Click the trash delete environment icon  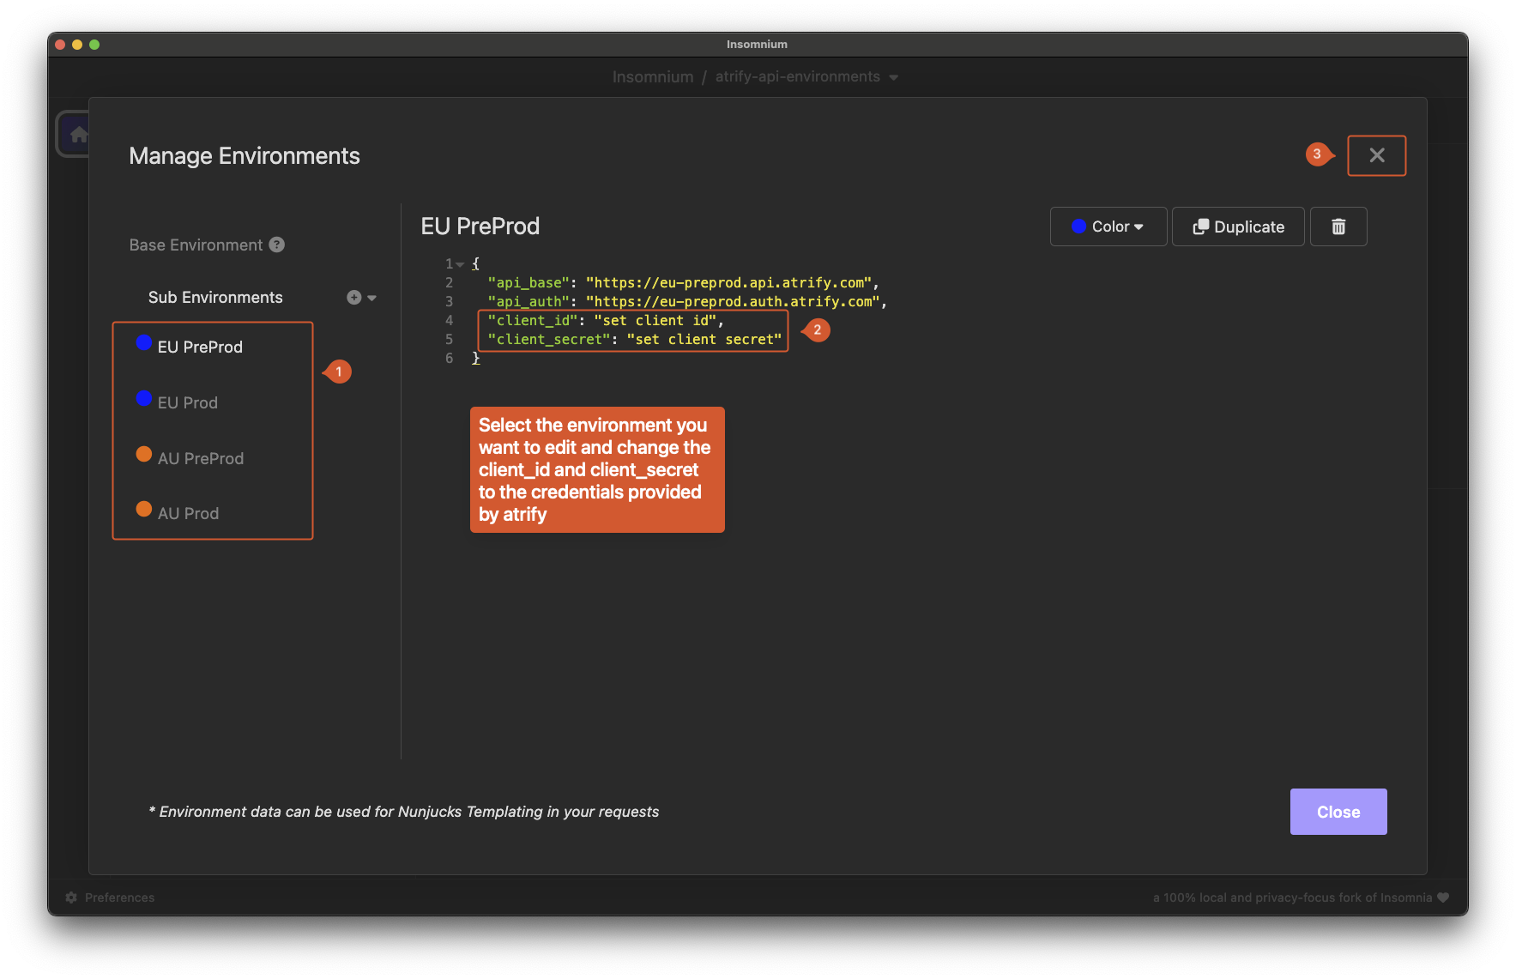[1338, 227]
